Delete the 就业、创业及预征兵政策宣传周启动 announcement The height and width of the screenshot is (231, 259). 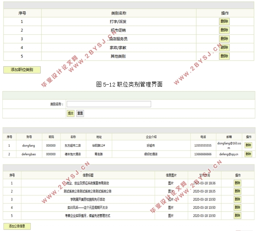238,183
